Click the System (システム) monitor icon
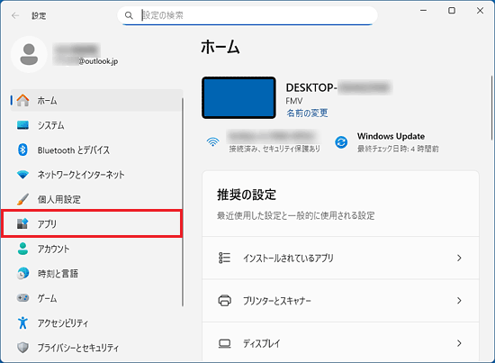Screen dimensions: 495x363 22,125
